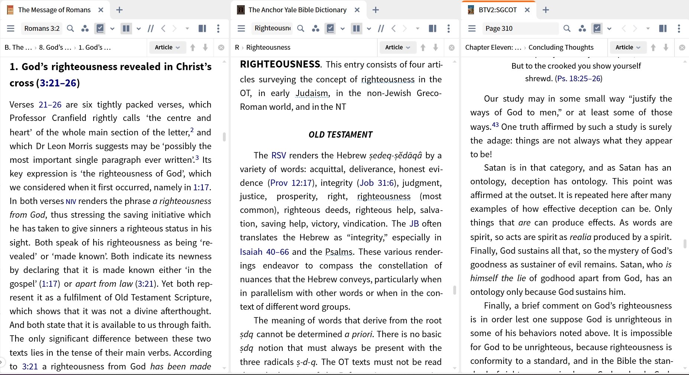Open Article dropdown in BTV2:SGCOT panel
This screenshot has height=375, width=689.
click(x=628, y=47)
